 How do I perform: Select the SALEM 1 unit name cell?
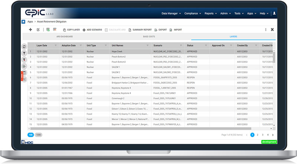[130, 67]
